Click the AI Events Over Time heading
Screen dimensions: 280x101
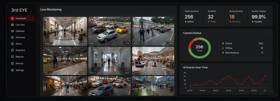[195, 67]
